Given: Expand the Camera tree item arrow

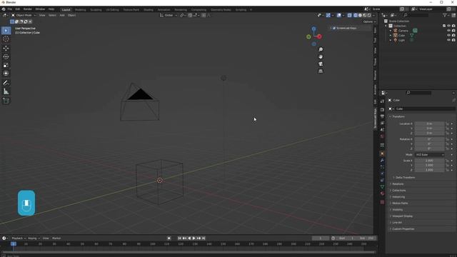Looking at the screenshot, I should pos(391,31).
